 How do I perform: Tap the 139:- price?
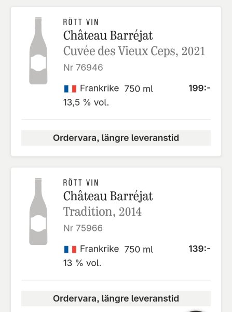coord(199,249)
